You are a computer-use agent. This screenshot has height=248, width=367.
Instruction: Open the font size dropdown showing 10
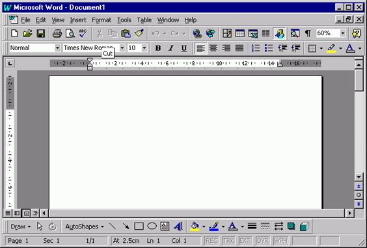[144, 48]
